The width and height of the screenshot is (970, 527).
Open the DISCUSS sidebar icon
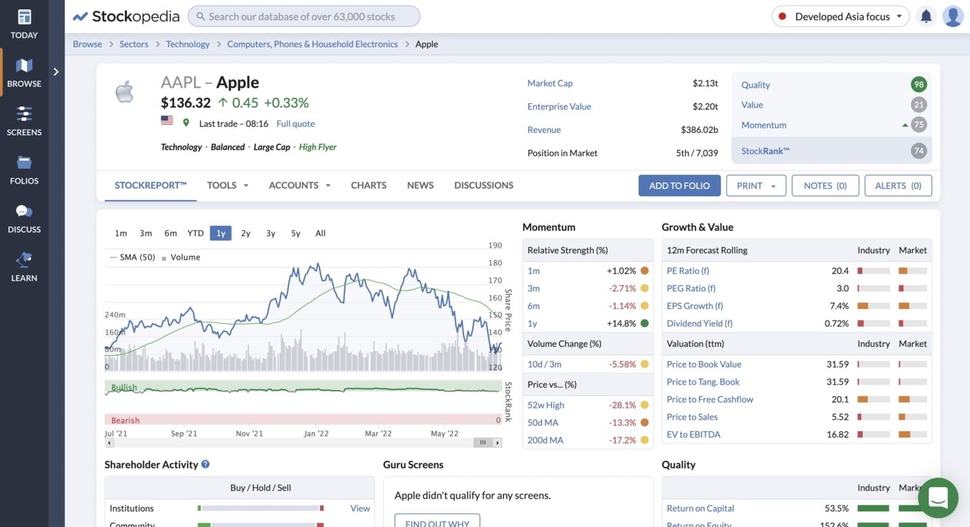pyautogui.click(x=24, y=216)
